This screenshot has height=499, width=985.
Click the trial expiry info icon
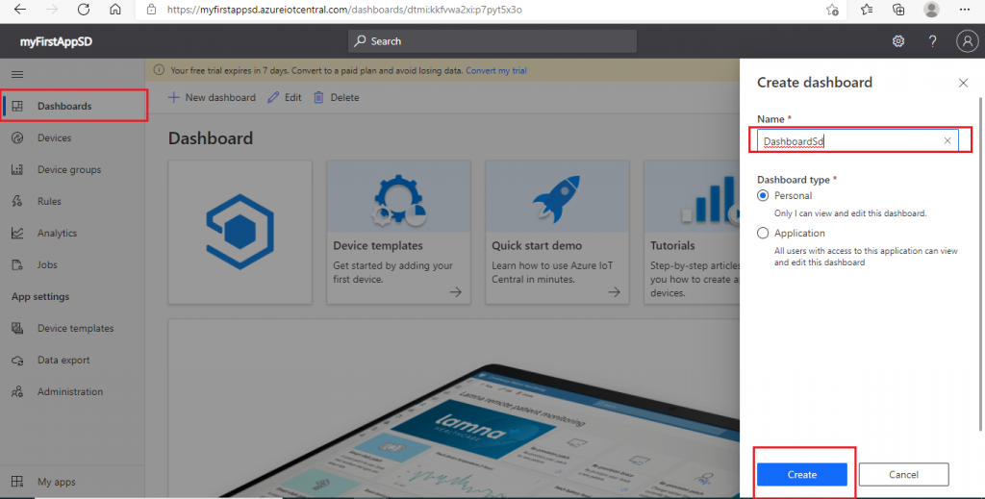(x=159, y=70)
